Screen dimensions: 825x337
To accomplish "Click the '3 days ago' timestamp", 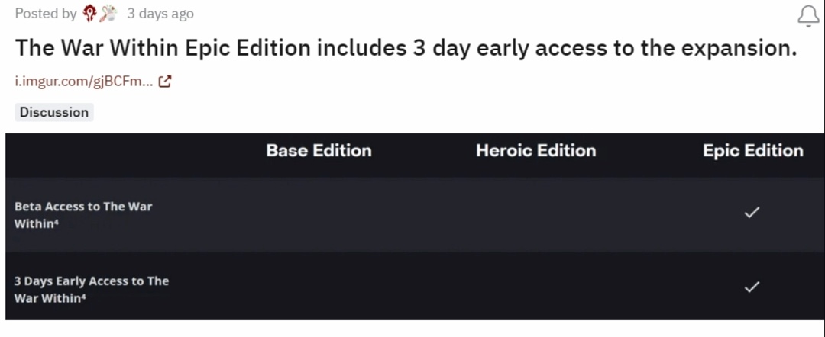I will point(160,14).
